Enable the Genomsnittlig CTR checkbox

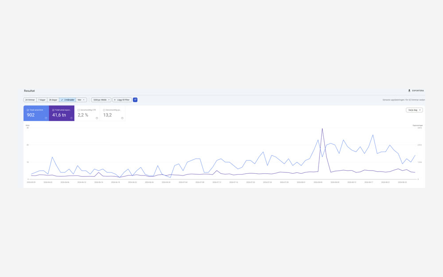tap(78, 110)
